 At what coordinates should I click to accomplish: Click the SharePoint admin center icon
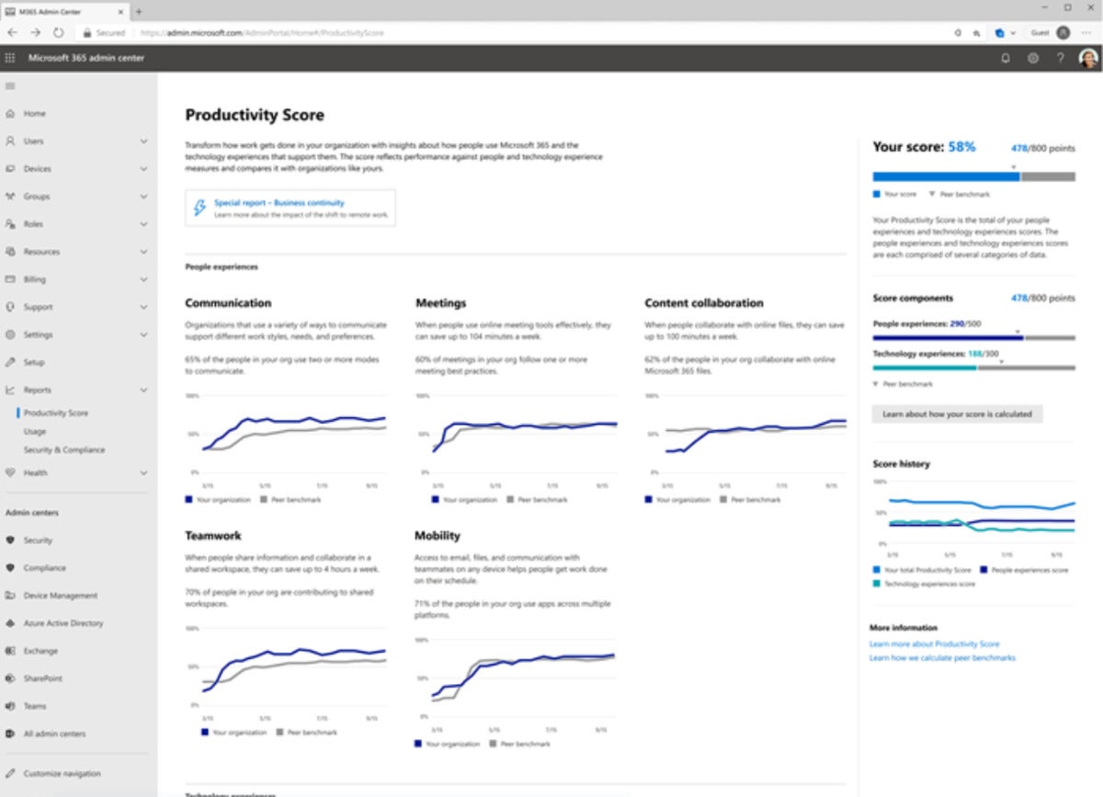pyautogui.click(x=10, y=678)
